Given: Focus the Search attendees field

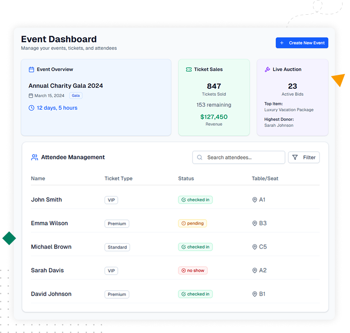Looking at the screenshot, I should (x=243, y=157).
